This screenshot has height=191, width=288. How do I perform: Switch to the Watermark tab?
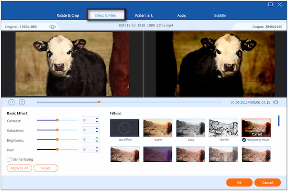click(144, 15)
